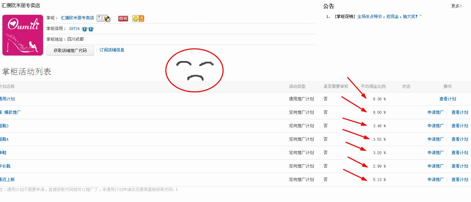View plan details for 中长靴
The width and height of the screenshot is (471, 202).
point(460,166)
